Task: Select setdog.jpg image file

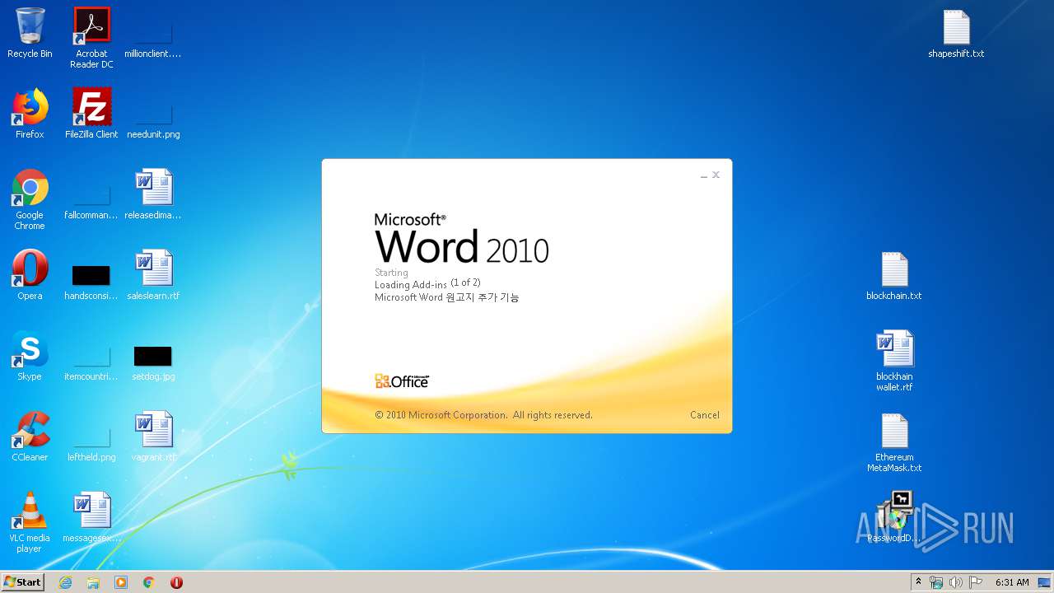Action: (153, 362)
